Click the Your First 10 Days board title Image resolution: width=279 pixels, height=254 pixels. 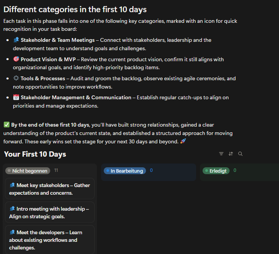(x=35, y=154)
